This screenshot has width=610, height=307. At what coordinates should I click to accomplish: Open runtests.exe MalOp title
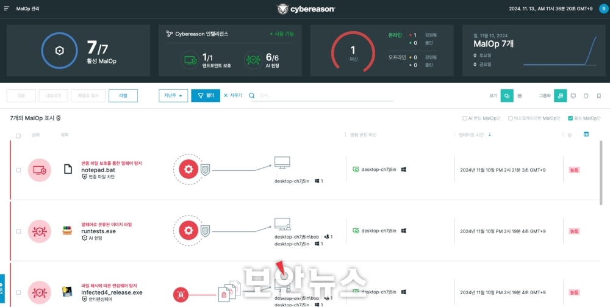[x=98, y=231]
